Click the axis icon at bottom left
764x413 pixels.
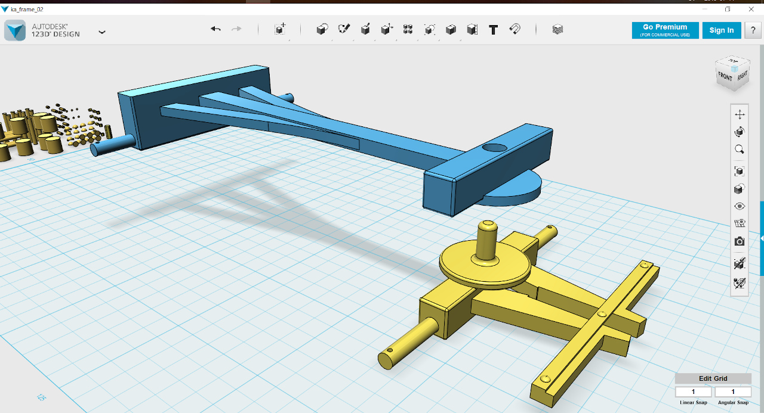coord(42,397)
